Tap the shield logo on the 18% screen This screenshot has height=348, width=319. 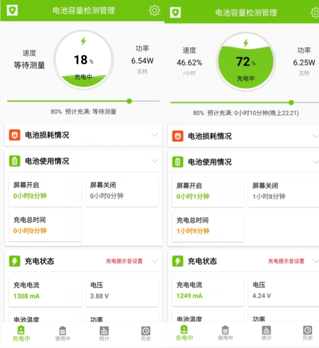pos(12,11)
